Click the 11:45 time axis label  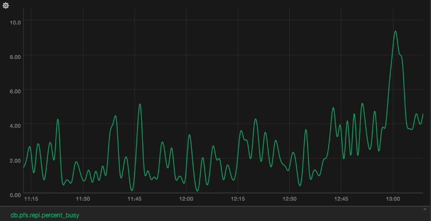[134, 199]
